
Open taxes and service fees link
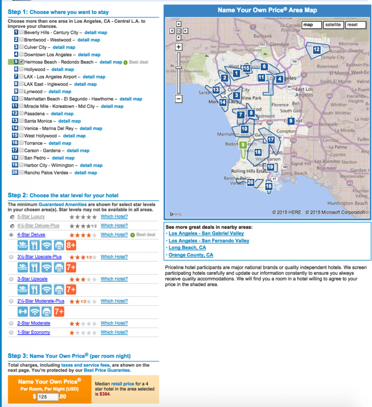coord(85,365)
